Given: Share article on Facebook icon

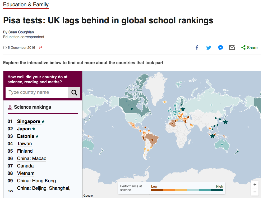Looking at the screenshot, I should pos(197,48).
